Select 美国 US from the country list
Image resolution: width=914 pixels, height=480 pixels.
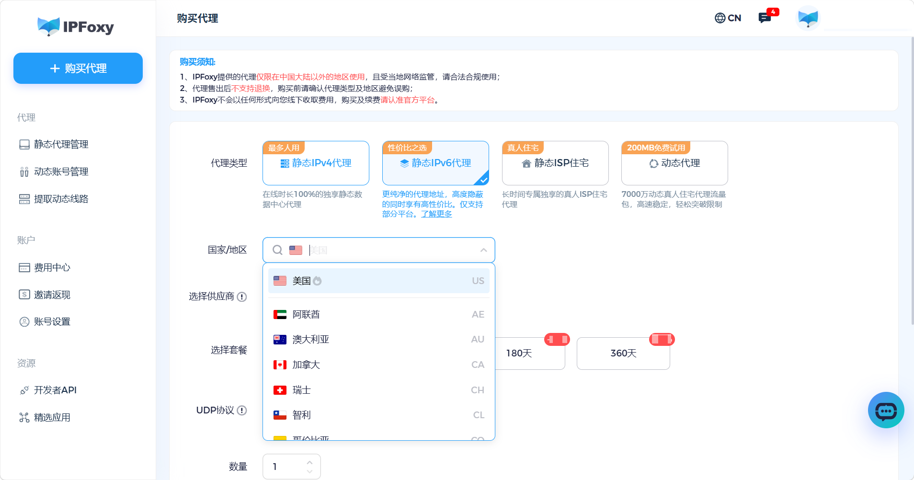coord(378,281)
